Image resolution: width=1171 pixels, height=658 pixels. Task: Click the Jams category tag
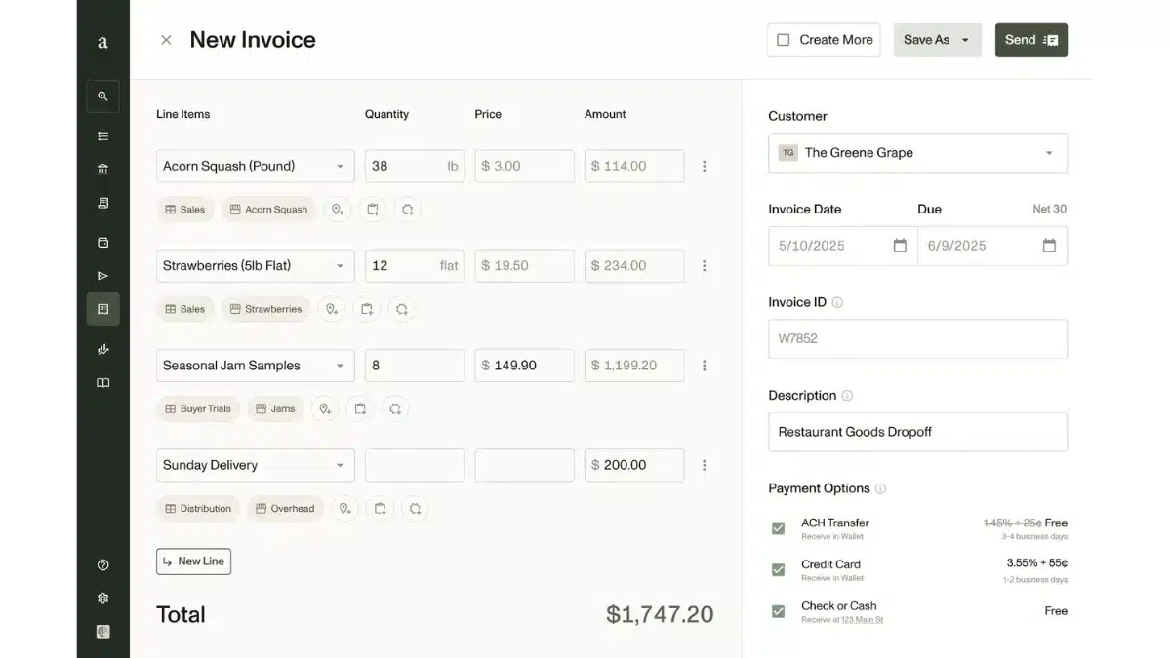(x=275, y=409)
